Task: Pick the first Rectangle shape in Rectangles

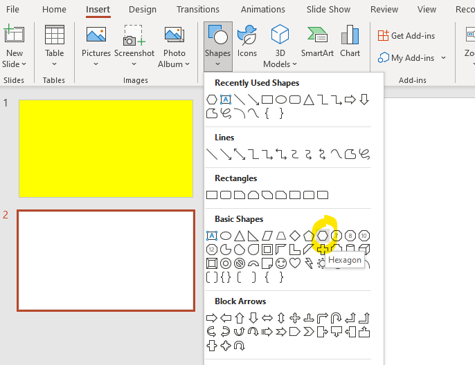Action: point(213,195)
